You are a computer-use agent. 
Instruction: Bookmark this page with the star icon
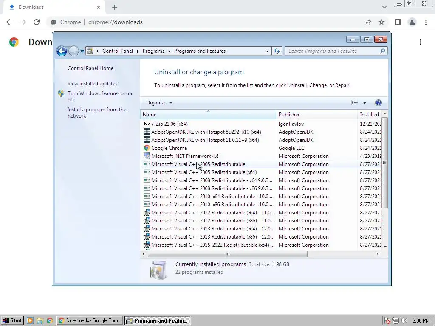pos(381,22)
